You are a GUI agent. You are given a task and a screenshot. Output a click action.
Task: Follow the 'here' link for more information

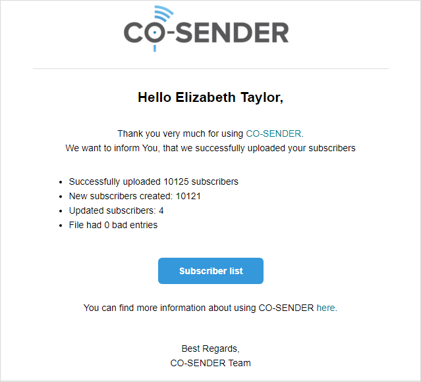(x=325, y=308)
